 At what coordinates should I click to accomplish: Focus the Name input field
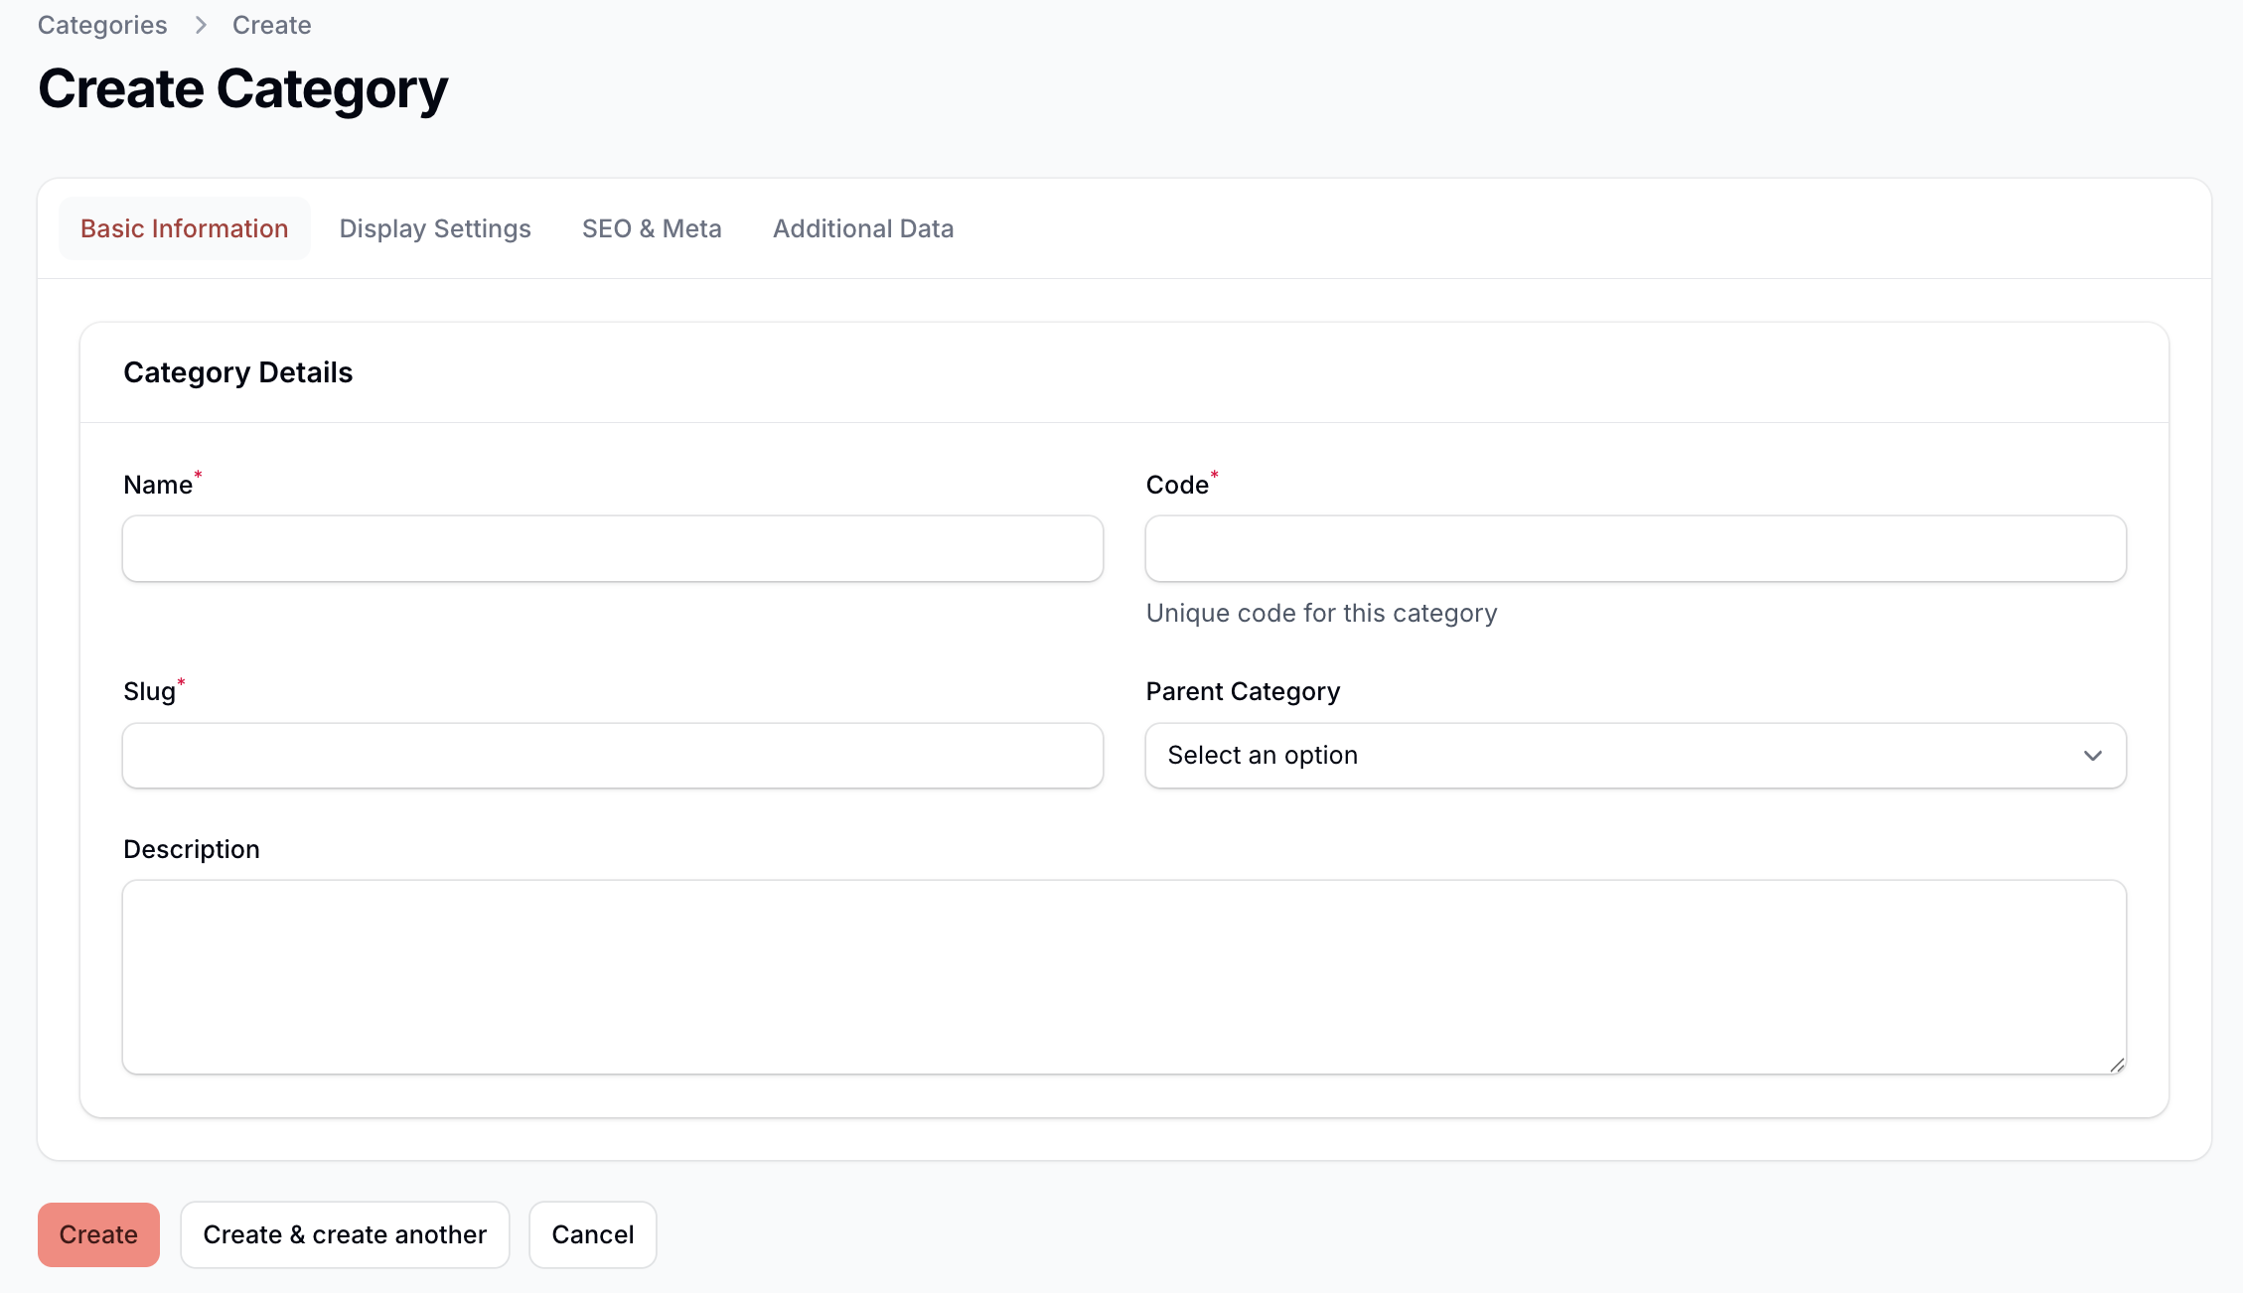612,548
